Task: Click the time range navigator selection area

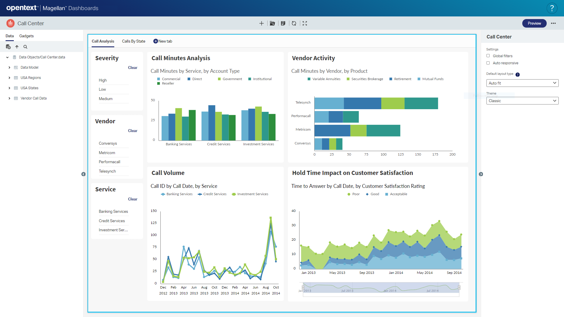Action: 381,288
